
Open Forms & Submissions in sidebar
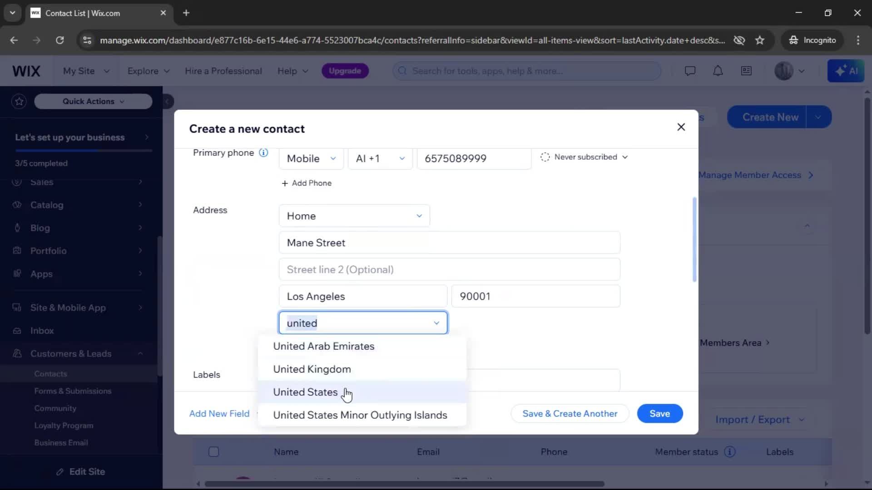click(x=73, y=391)
